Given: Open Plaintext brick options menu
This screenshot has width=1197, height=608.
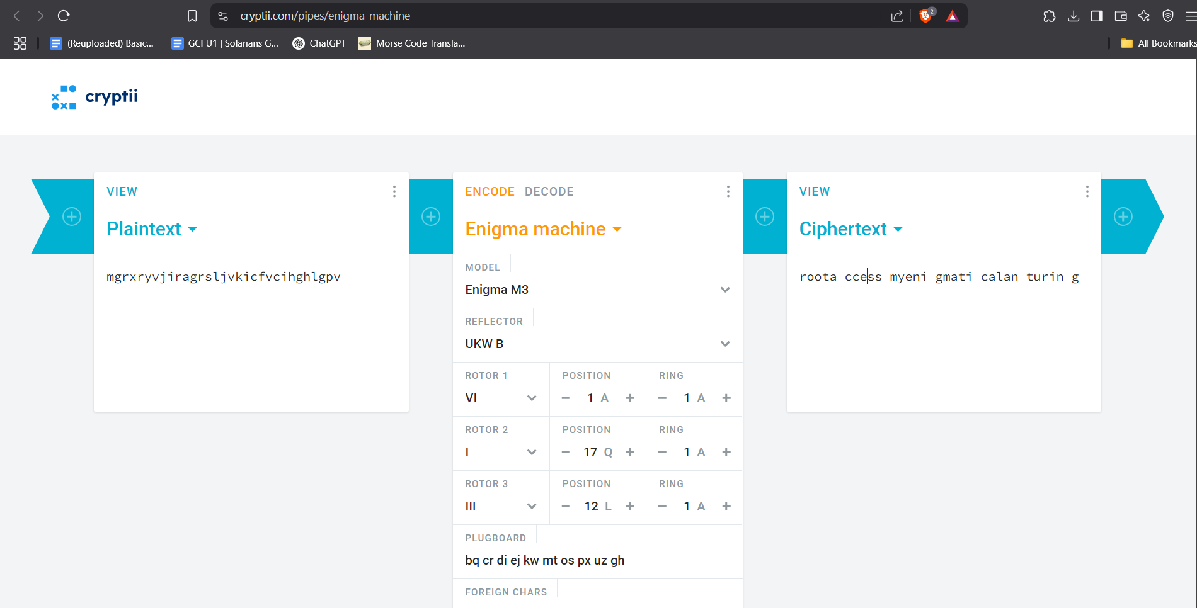Looking at the screenshot, I should pyautogui.click(x=394, y=191).
